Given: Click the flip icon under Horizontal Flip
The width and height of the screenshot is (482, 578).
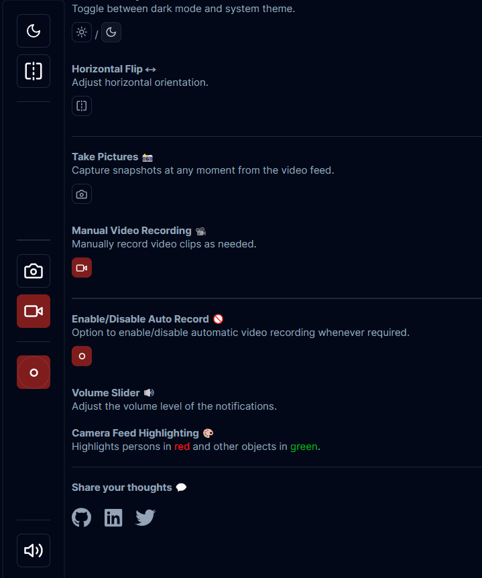Looking at the screenshot, I should click(82, 106).
